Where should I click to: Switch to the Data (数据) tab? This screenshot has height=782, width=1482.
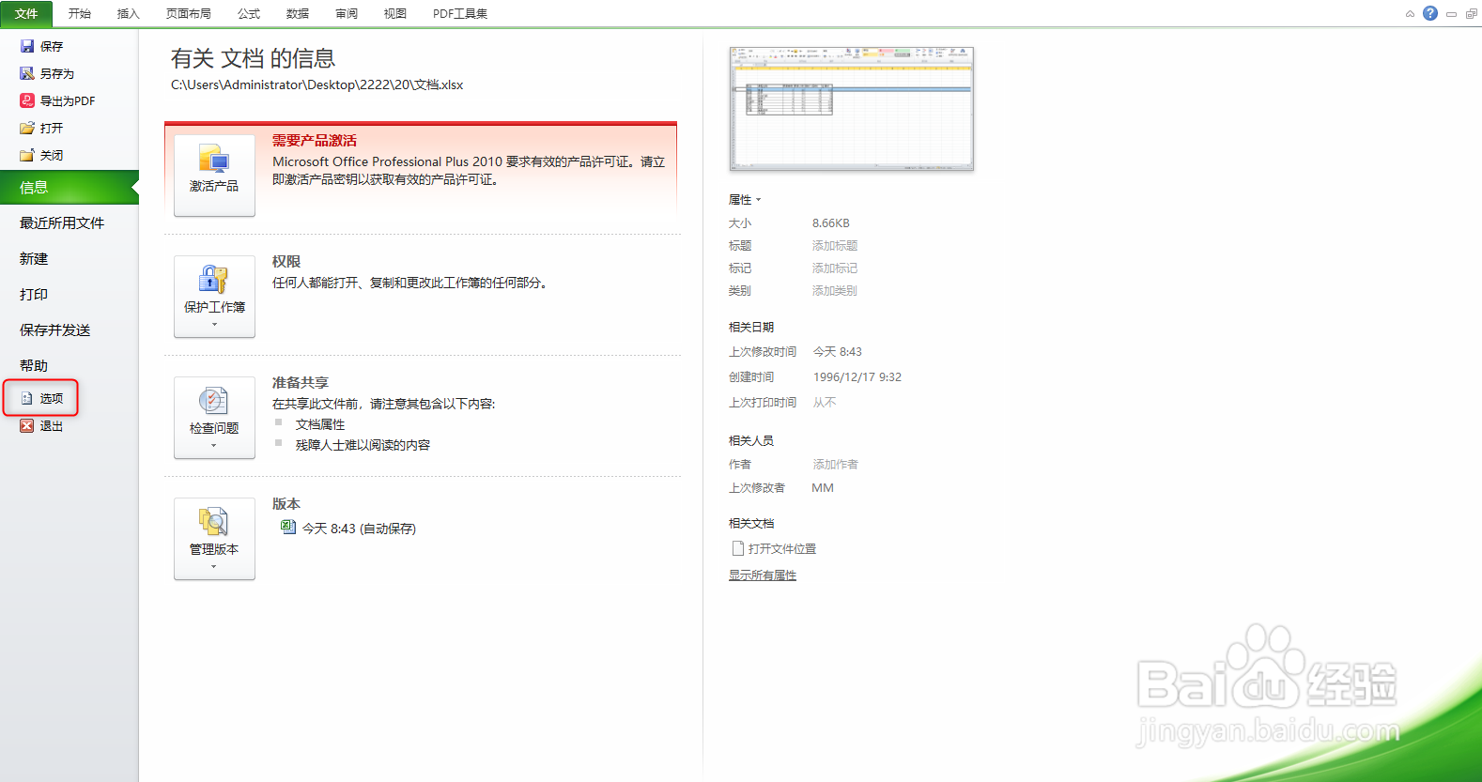click(x=298, y=13)
